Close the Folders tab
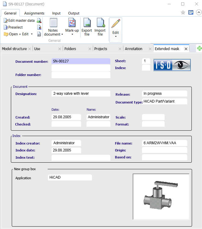This screenshot has width=202, height=229. click(90, 49)
